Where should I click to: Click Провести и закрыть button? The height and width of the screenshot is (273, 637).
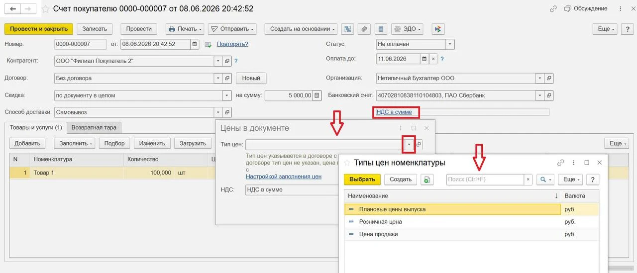coord(39,29)
